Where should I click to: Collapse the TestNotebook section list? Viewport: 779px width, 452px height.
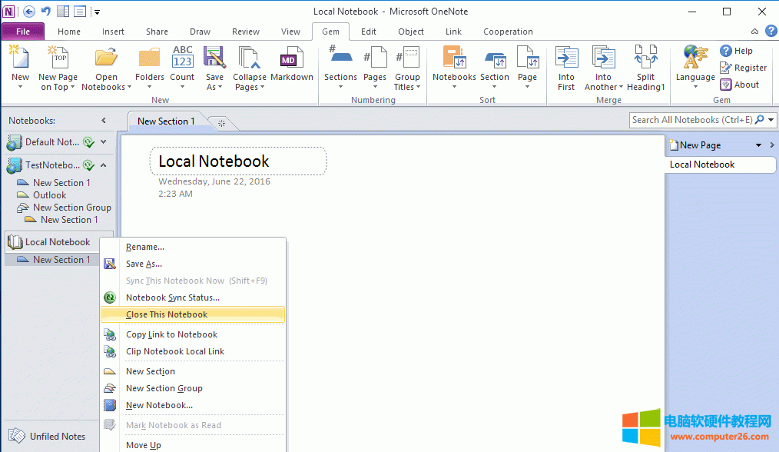104,165
